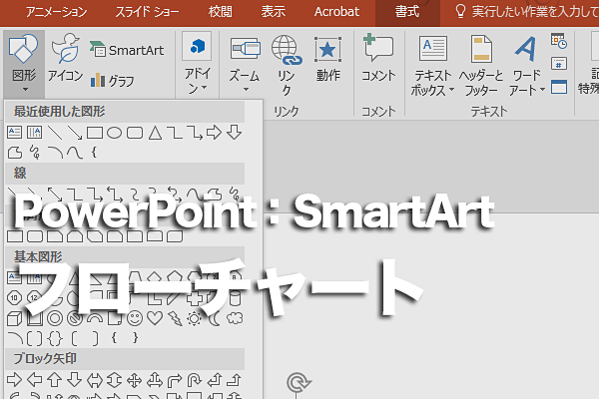
Task: Choose the no symbol shape
Action: [75, 318]
